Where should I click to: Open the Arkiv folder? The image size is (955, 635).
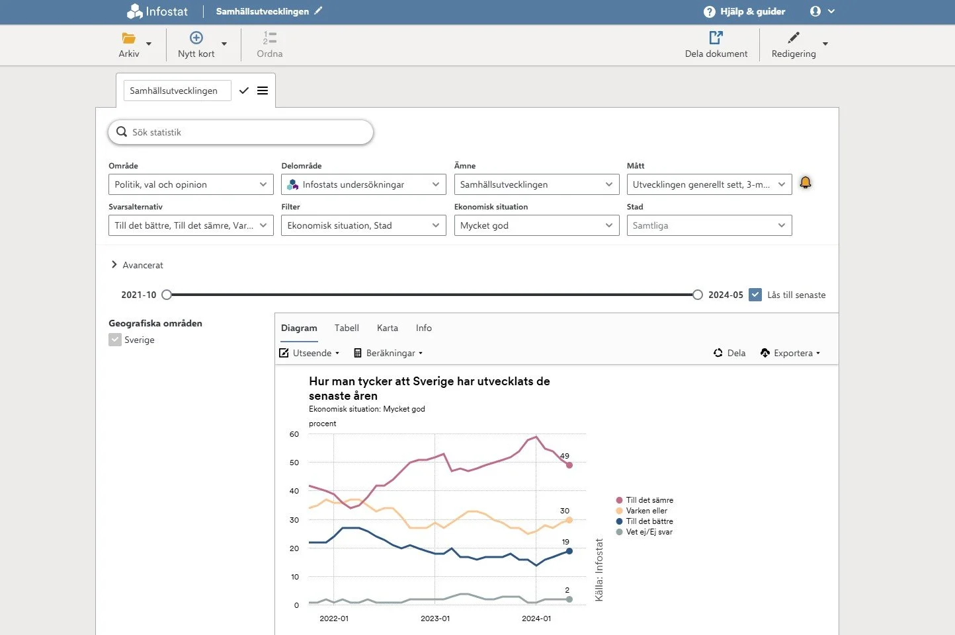pyautogui.click(x=129, y=44)
